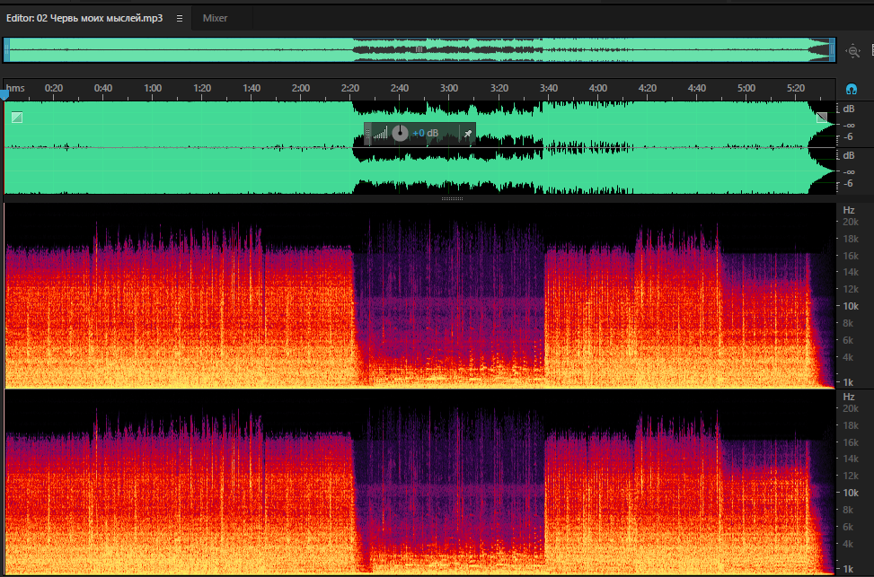The image size is (874, 577).
Task: Click the 4:20 mark on the time ruler
Action: [x=647, y=88]
